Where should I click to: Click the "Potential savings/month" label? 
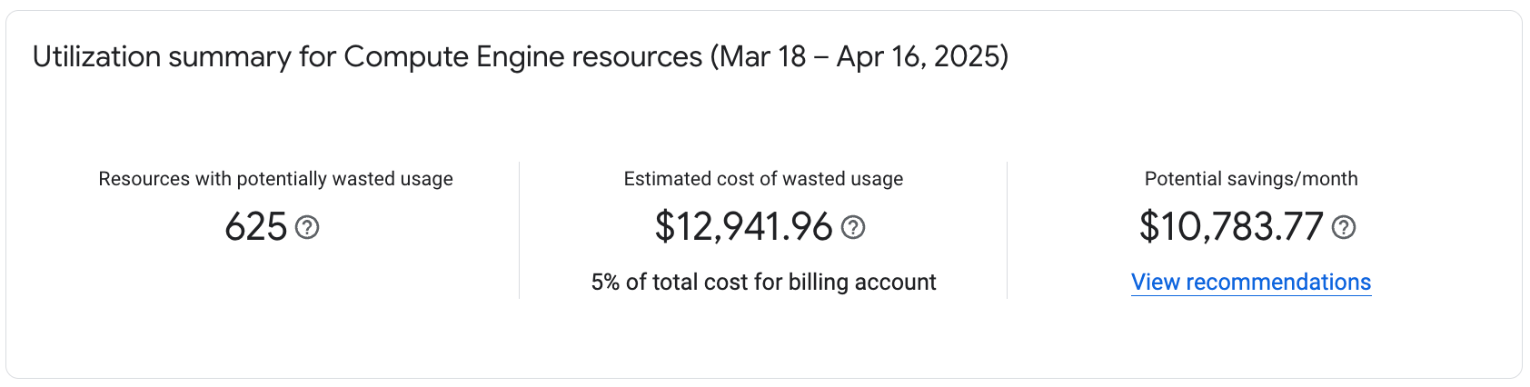[1250, 179]
